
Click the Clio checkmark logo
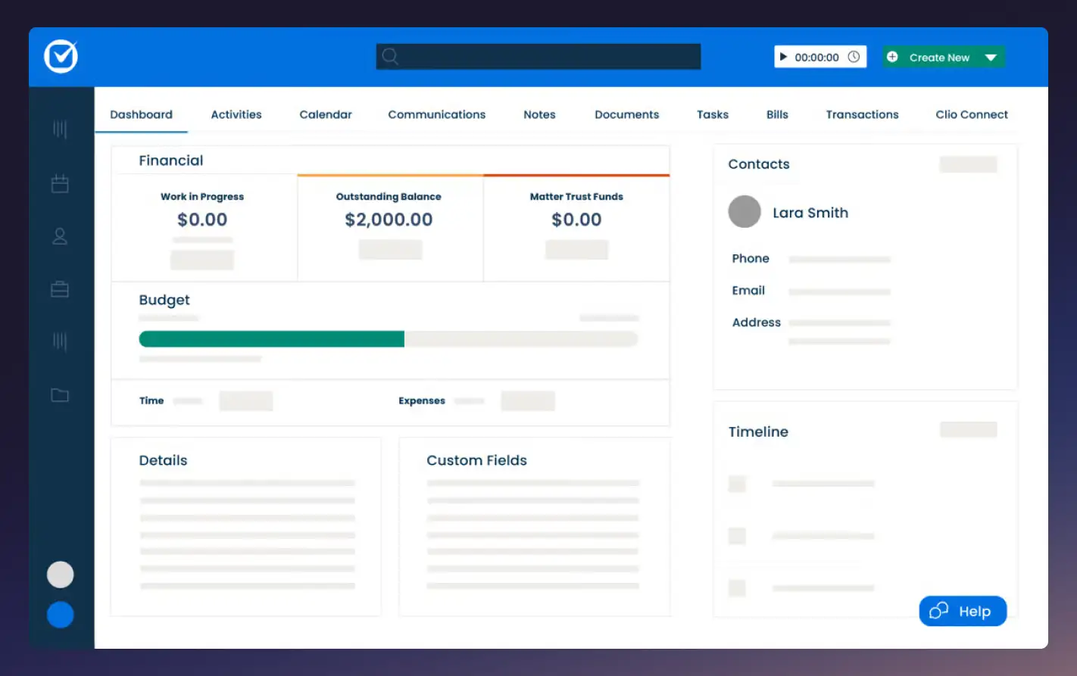point(60,55)
